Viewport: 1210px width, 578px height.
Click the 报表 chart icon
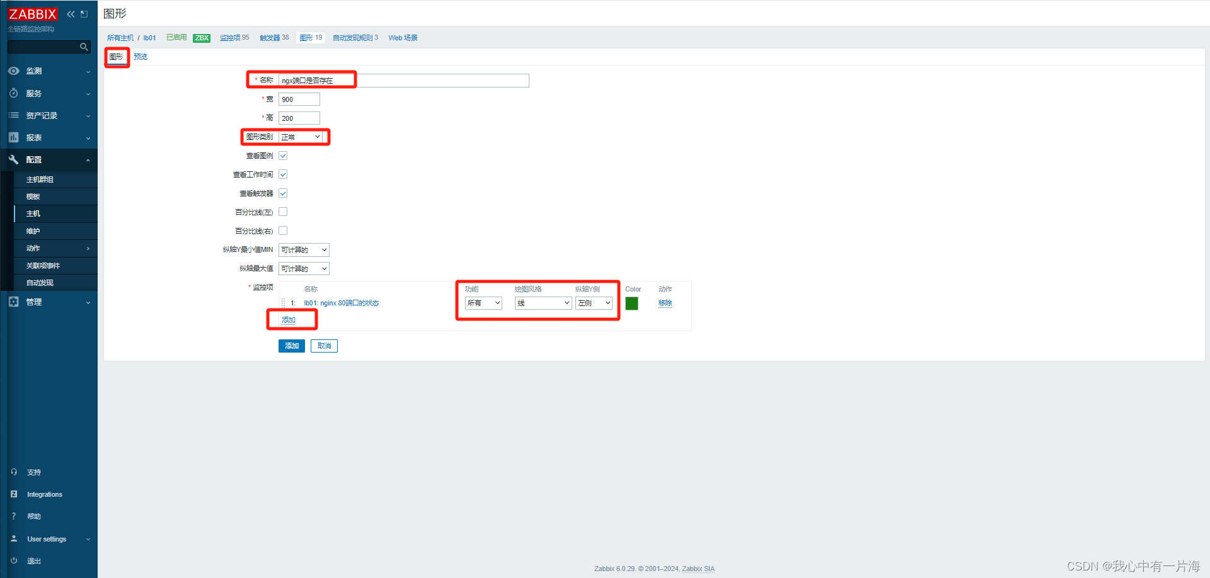tap(13, 137)
